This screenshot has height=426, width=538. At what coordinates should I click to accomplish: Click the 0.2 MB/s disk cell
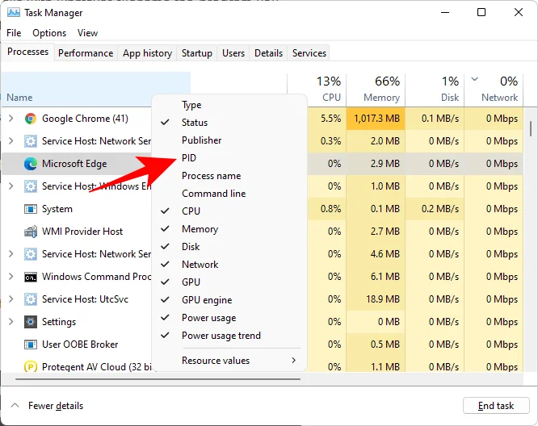click(x=435, y=209)
